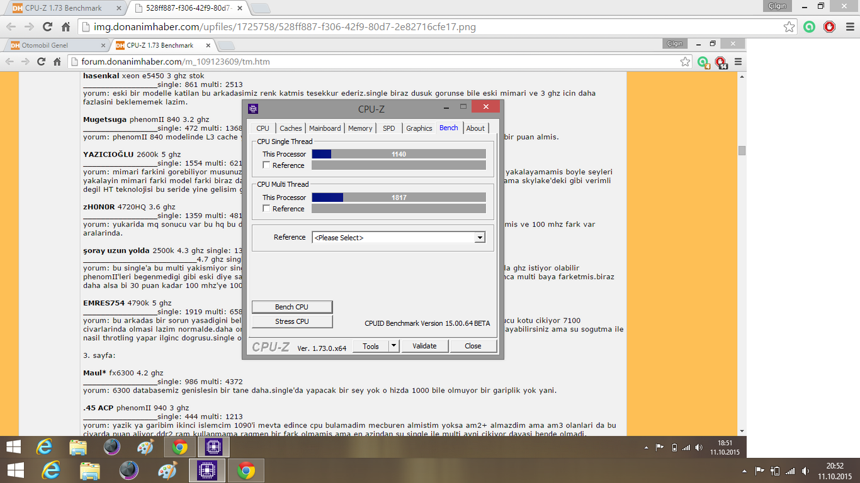Image resolution: width=860 pixels, height=483 pixels.
Task: Show hidden tray icons beside the 18:51 clock
Action: point(647,448)
